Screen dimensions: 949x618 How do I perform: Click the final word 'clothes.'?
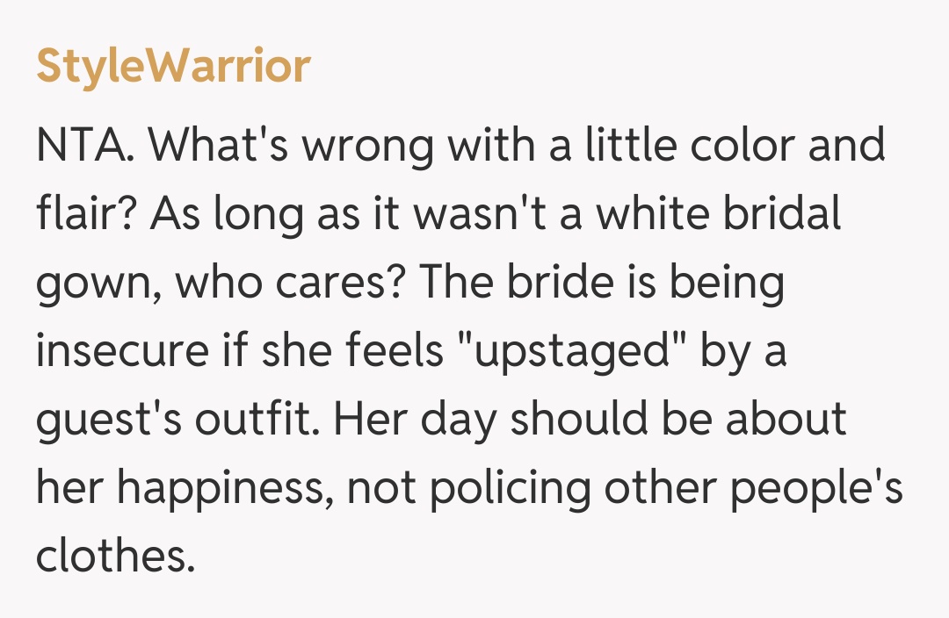coord(114,557)
